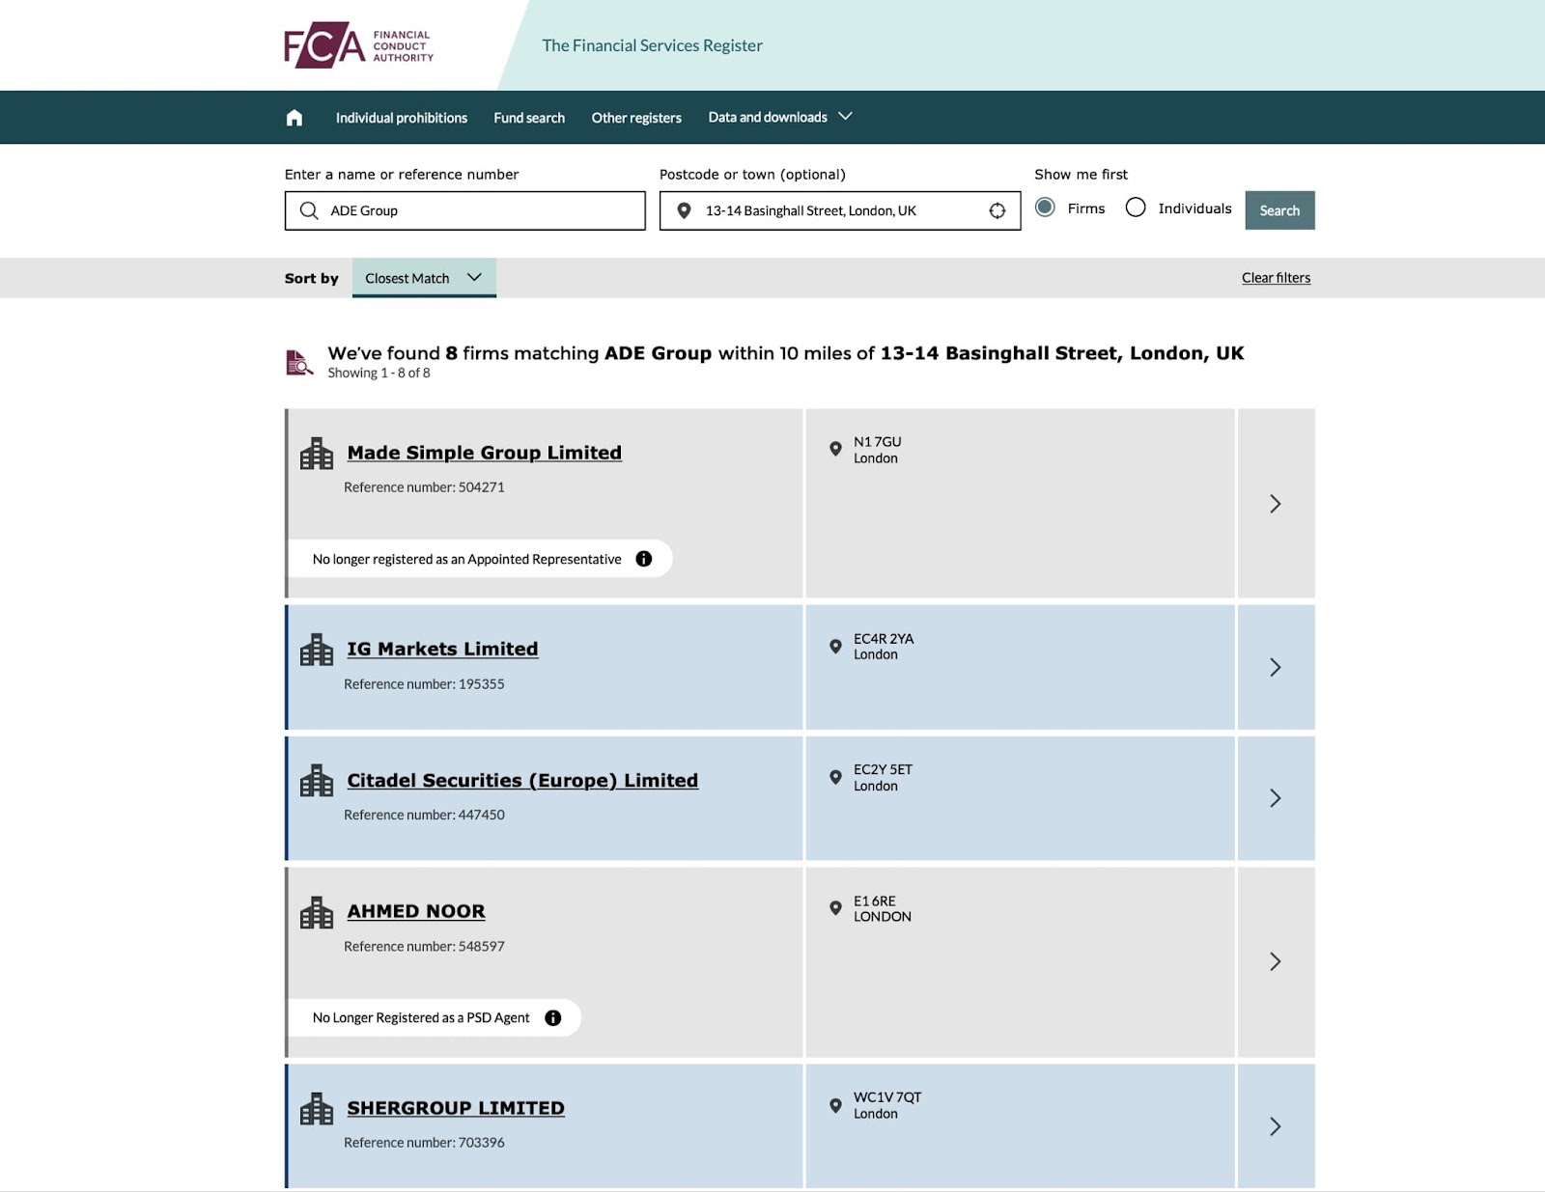Open SHERGROUP LIMITED chevron arrow
This screenshot has width=1545, height=1192.
point(1276,1126)
